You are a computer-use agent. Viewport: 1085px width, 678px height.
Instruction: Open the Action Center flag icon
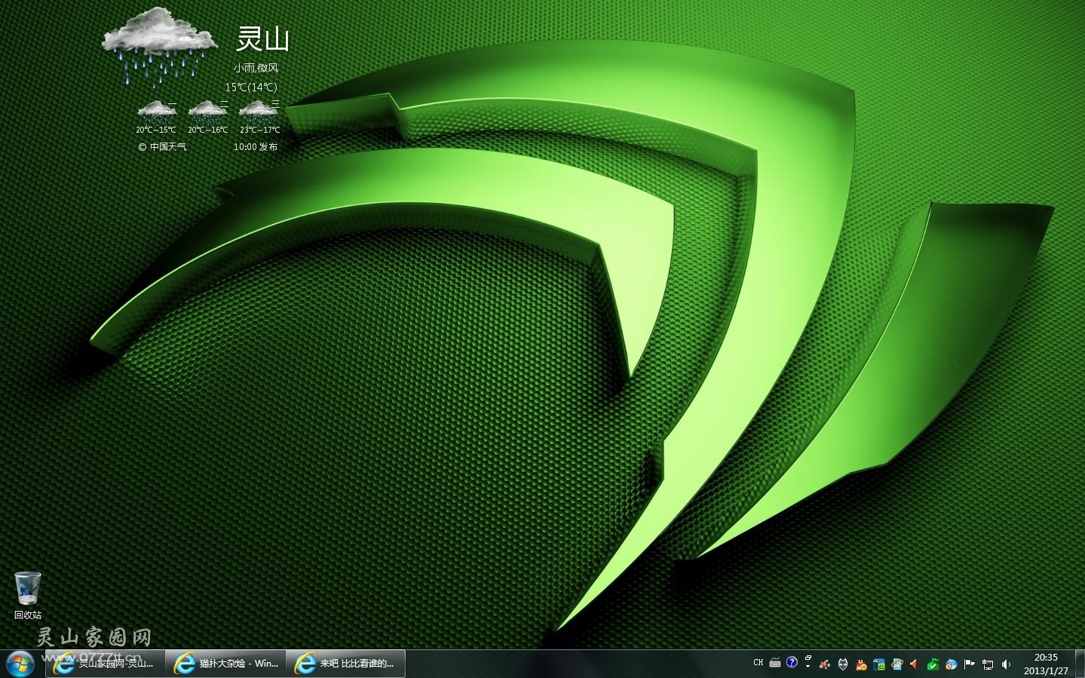click(x=969, y=664)
